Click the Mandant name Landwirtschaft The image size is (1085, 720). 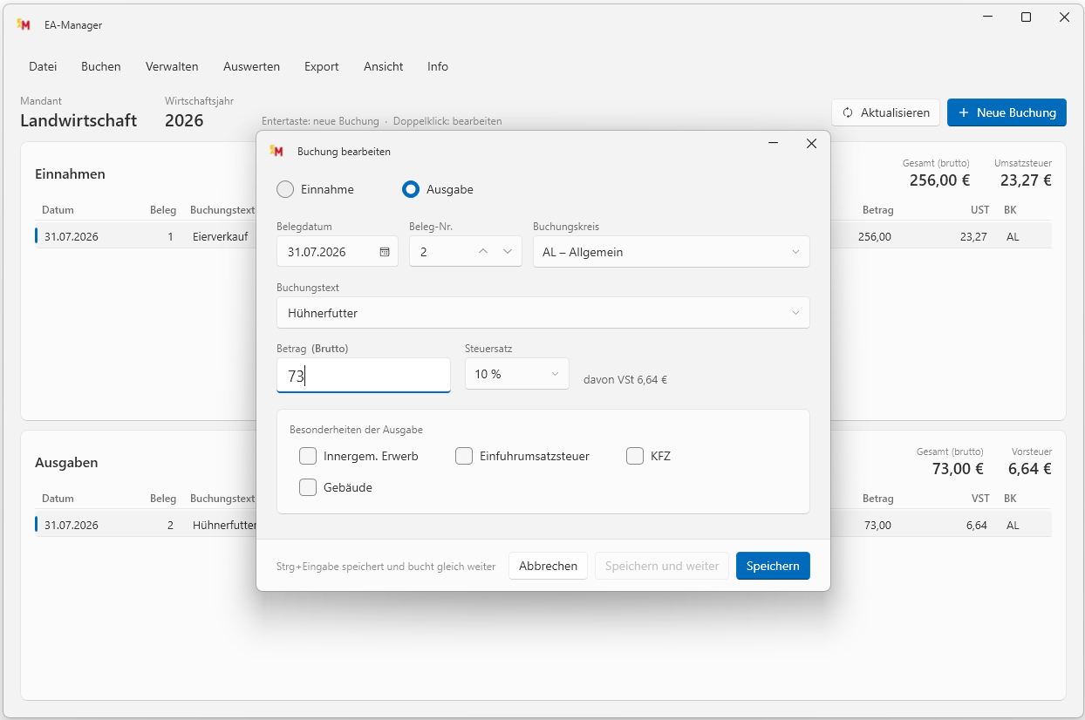tap(78, 120)
